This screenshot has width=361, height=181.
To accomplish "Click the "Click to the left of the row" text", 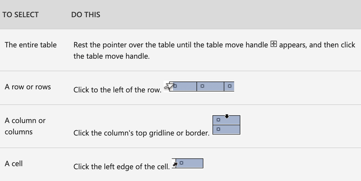I will click(x=117, y=89).
